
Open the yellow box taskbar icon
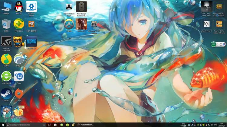pyautogui.click(x=73, y=125)
